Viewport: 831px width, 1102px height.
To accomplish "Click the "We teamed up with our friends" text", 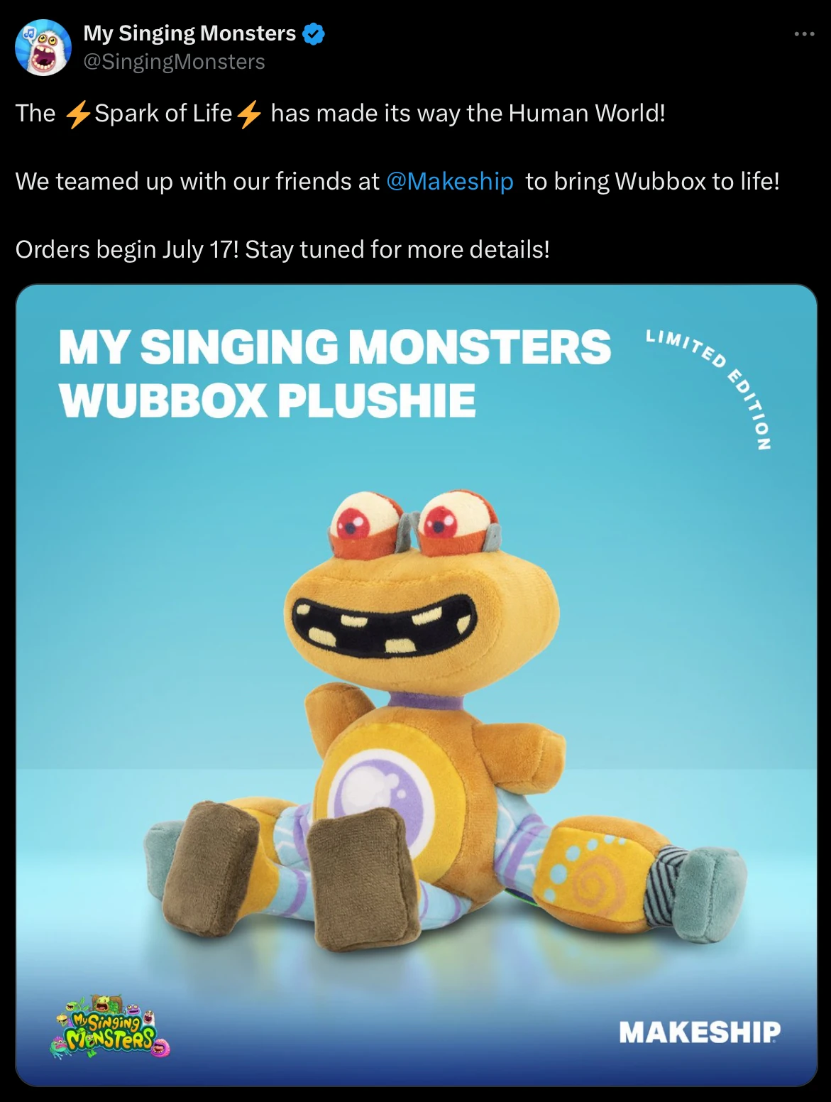I will pyautogui.click(x=185, y=182).
